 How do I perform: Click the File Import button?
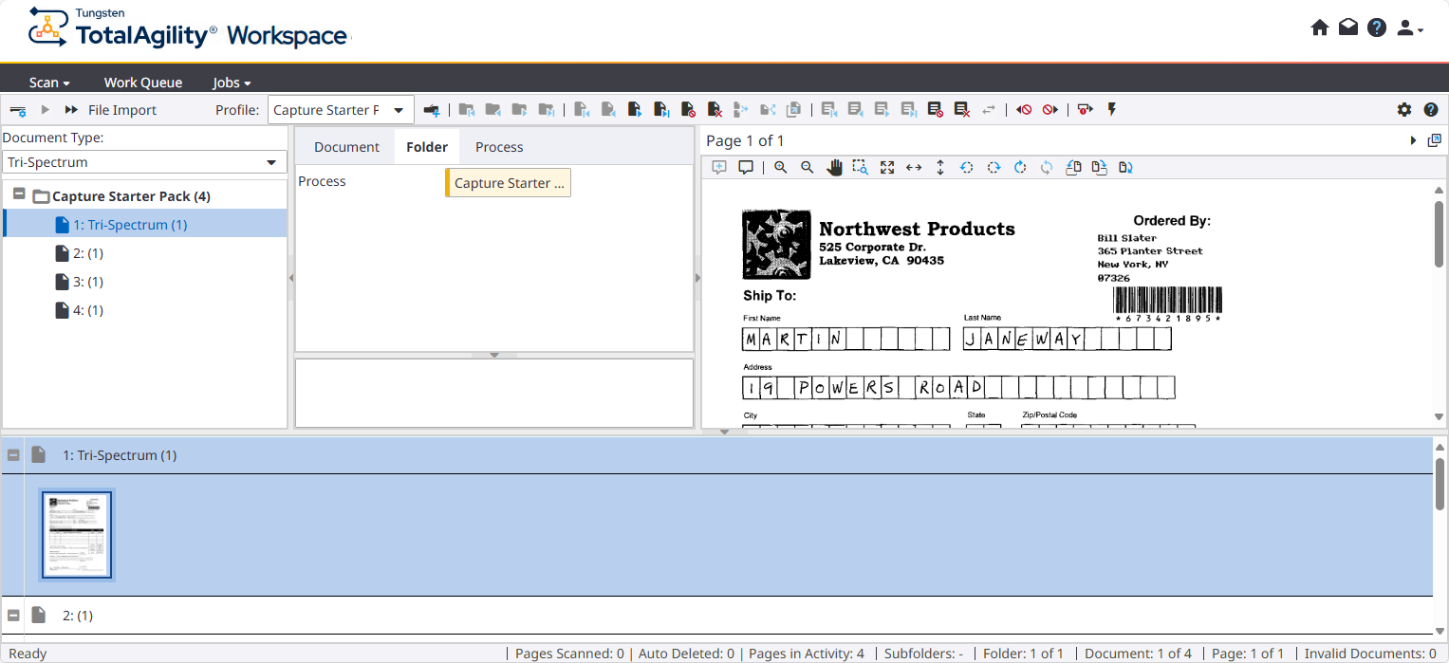click(122, 110)
